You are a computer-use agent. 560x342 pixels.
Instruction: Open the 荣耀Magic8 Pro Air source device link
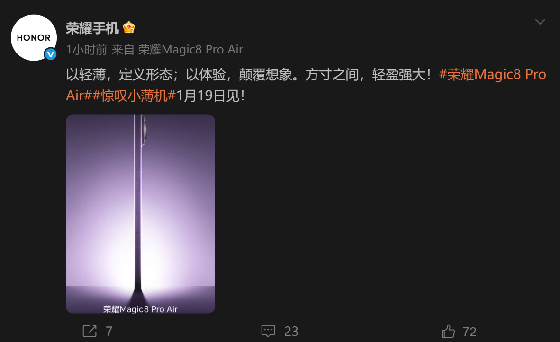tap(190, 50)
